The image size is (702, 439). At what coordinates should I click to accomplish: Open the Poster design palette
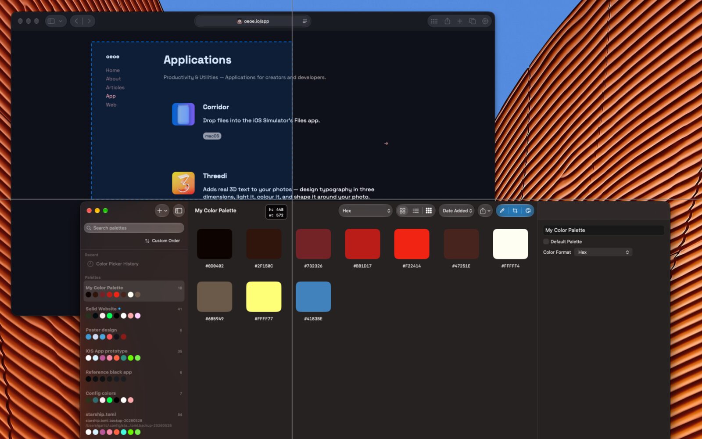(x=134, y=333)
